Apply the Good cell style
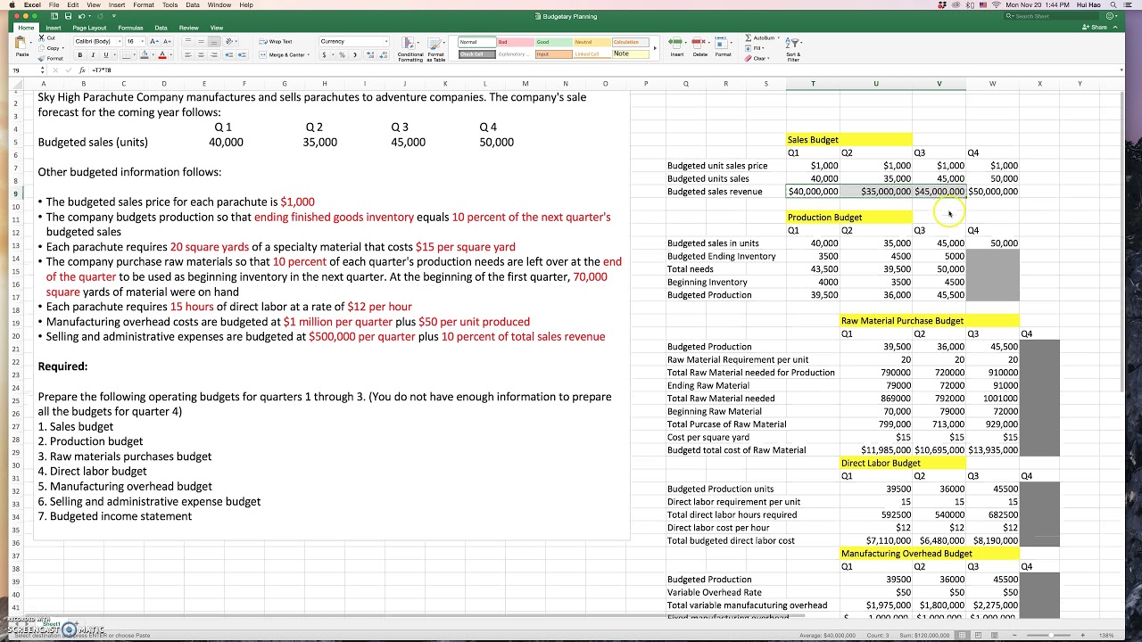 click(x=552, y=42)
